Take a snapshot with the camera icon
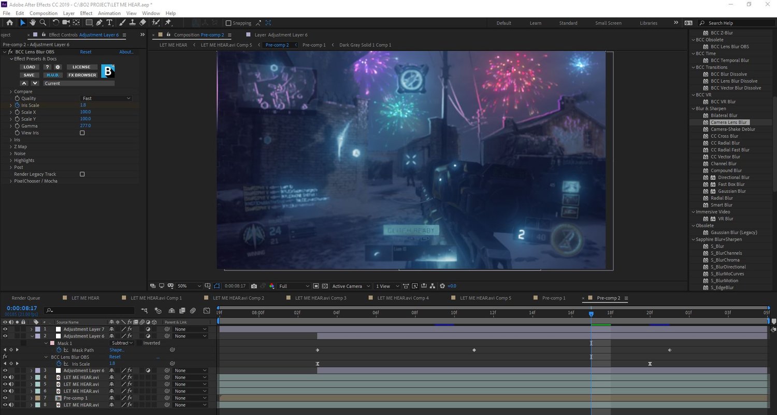The height and width of the screenshot is (415, 777). pyautogui.click(x=254, y=286)
